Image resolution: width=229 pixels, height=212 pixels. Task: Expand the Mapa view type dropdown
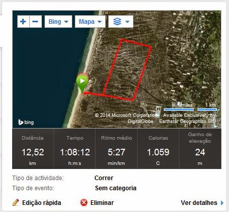[x=90, y=22]
